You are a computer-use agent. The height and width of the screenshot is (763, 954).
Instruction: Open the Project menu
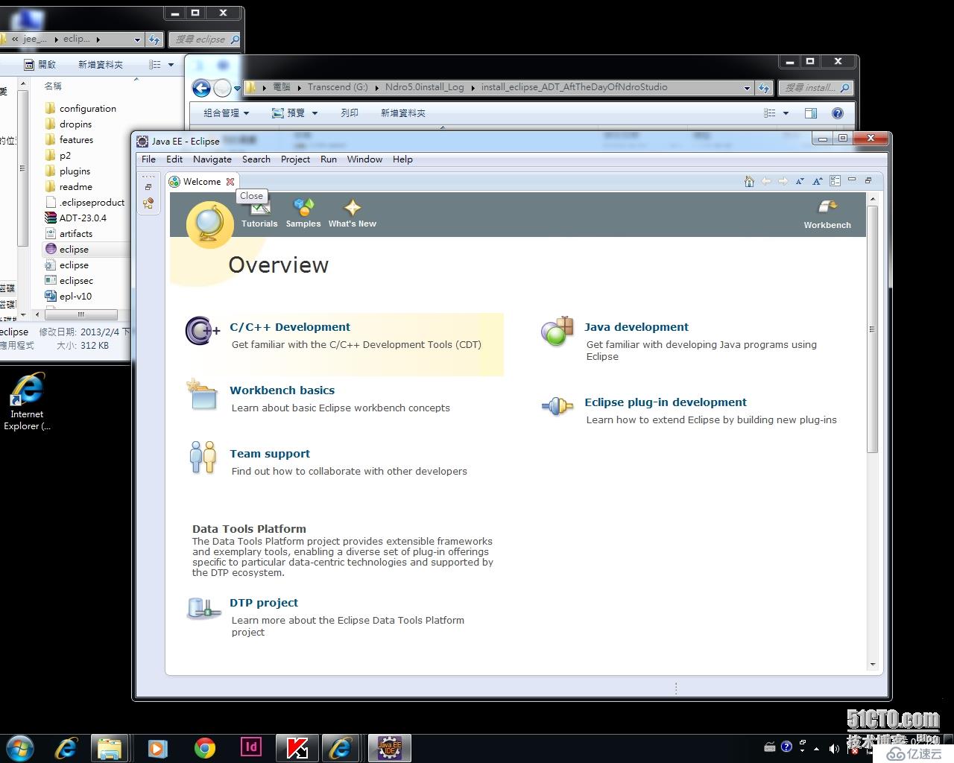(x=295, y=159)
